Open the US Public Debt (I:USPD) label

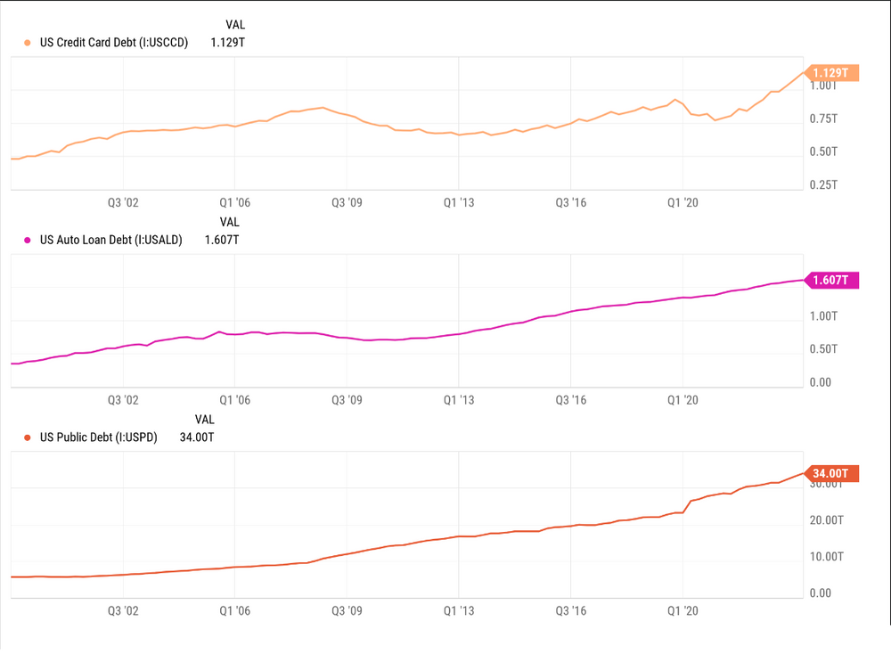pyautogui.click(x=99, y=437)
